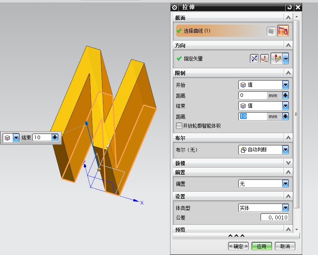This screenshot has width=318, height=255.
Task: Open the 体类型 dropdown showing 实体
Action: pyautogui.click(x=264, y=208)
